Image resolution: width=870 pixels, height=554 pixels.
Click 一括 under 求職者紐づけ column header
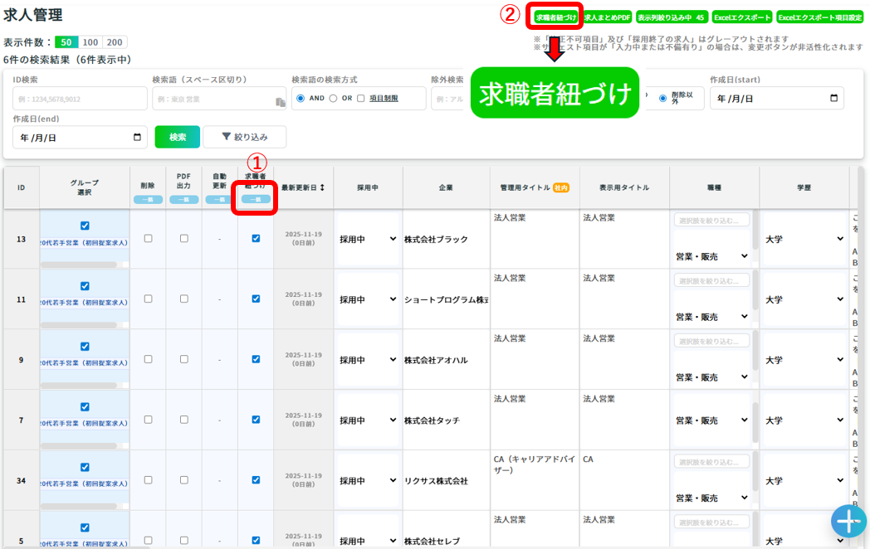256,199
